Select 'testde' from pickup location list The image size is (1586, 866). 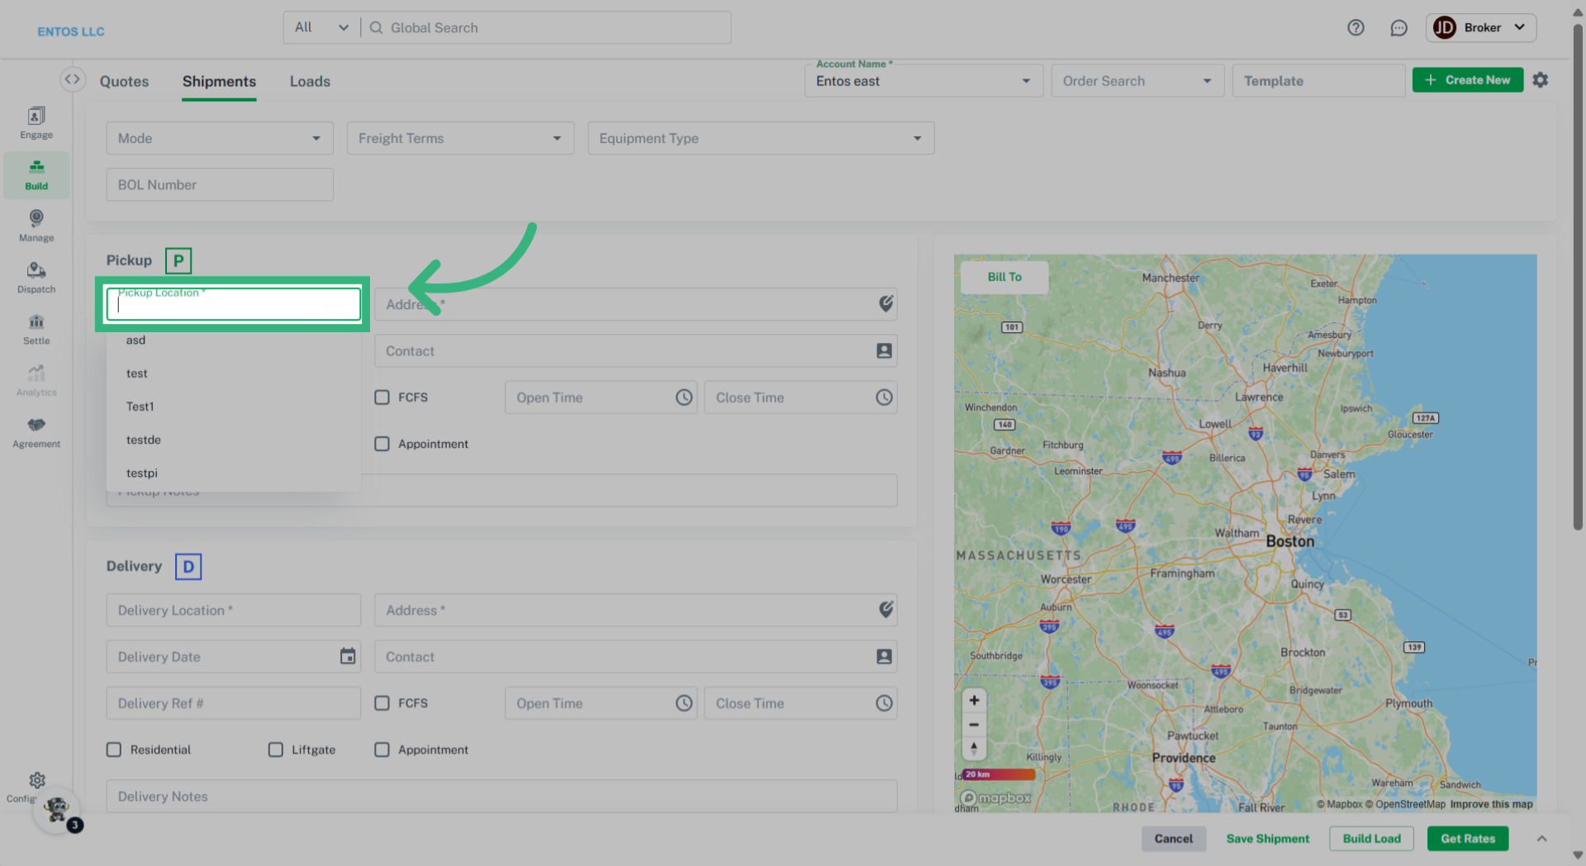point(144,440)
